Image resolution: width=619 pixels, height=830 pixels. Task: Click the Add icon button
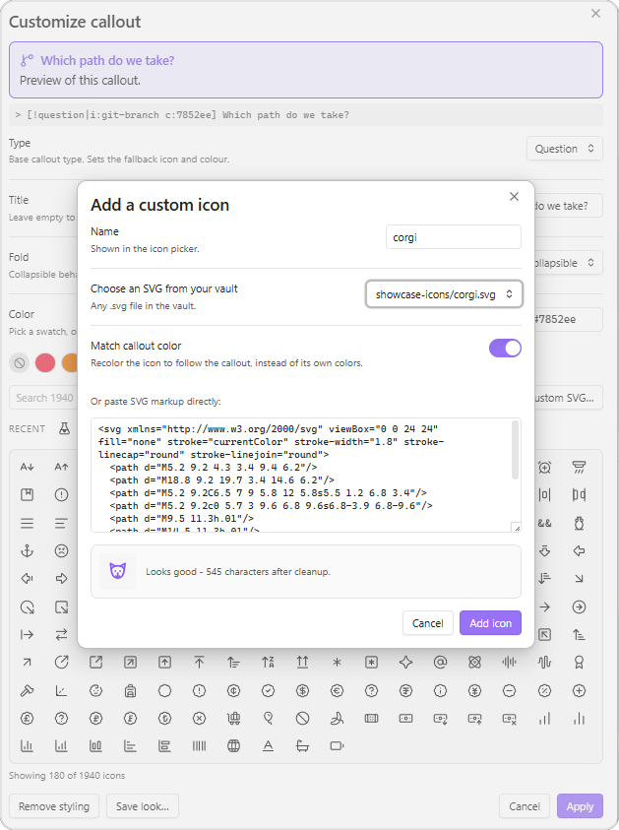click(490, 623)
